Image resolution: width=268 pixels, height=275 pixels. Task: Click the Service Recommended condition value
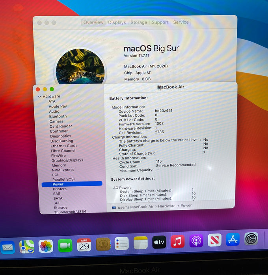click(x=176, y=165)
